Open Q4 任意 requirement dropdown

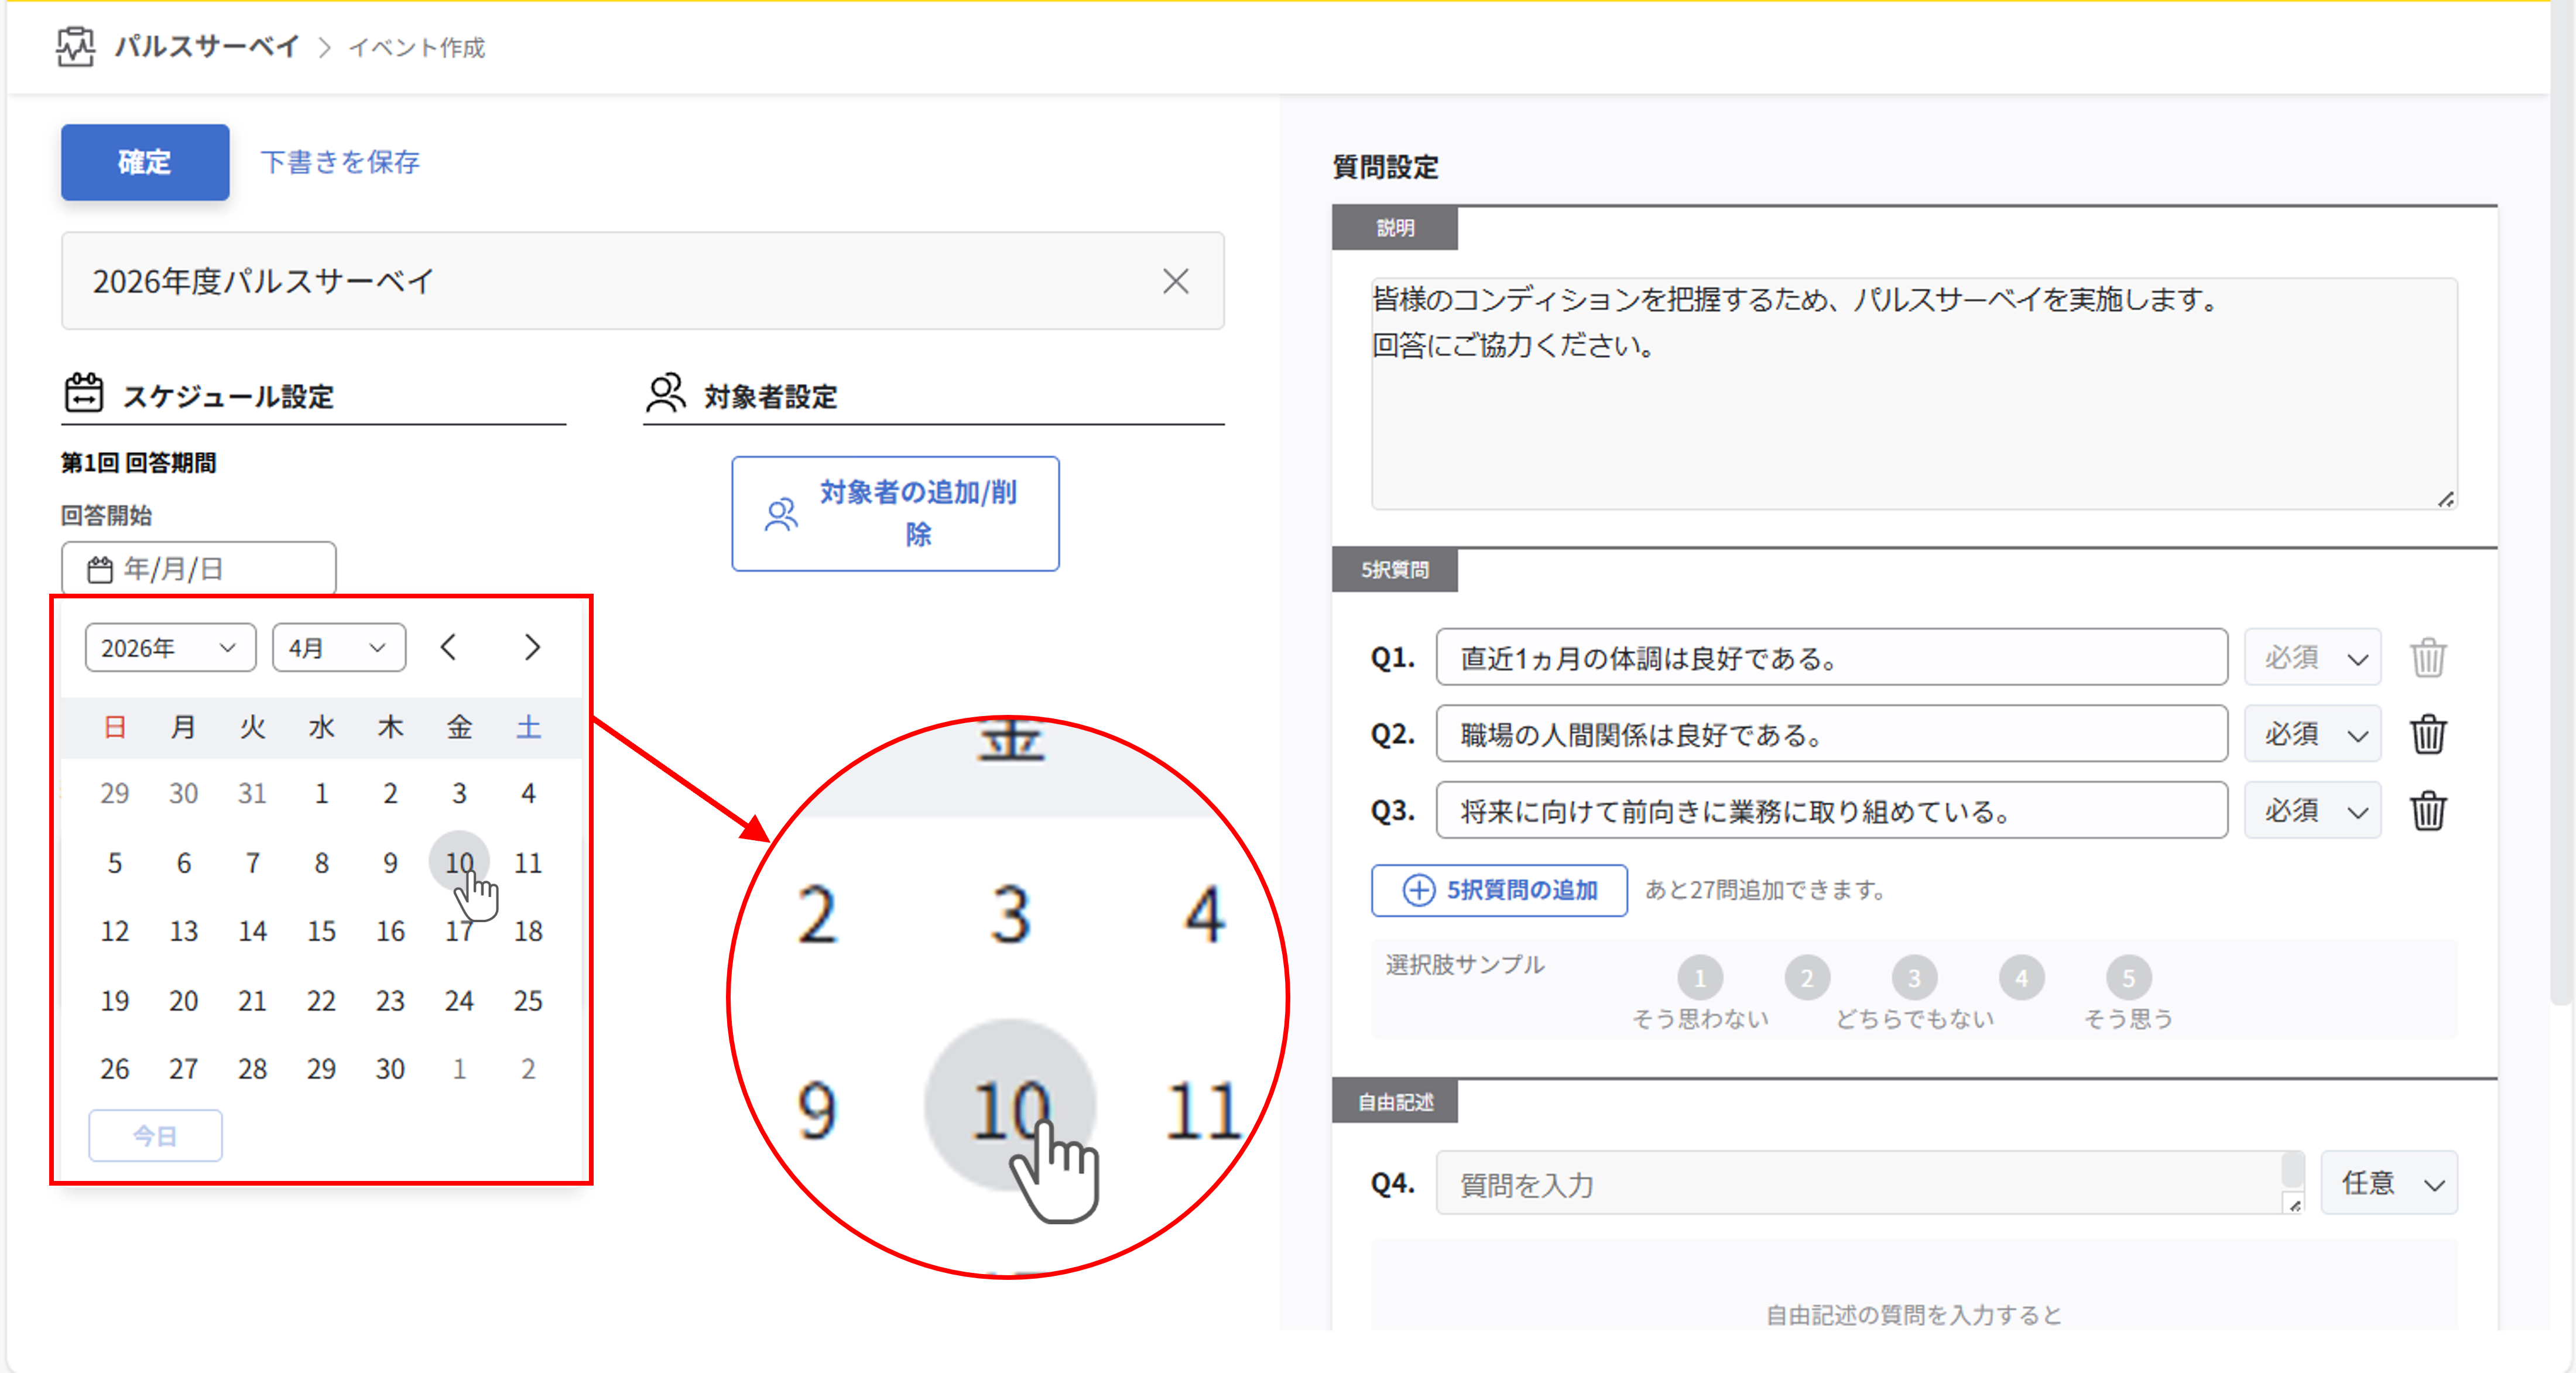coord(2389,1184)
